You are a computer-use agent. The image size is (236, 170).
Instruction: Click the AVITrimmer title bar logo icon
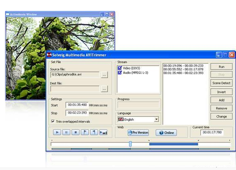pyautogui.click(x=49, y=54)
